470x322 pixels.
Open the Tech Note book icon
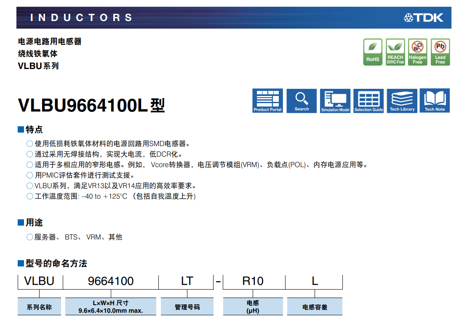(435, 101)
